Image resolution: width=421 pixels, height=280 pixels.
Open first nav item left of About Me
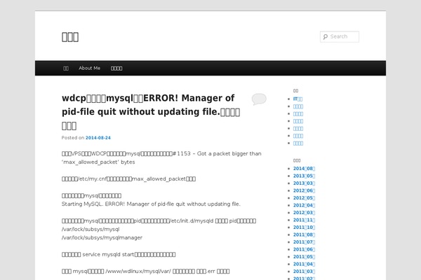click(66, 68)
